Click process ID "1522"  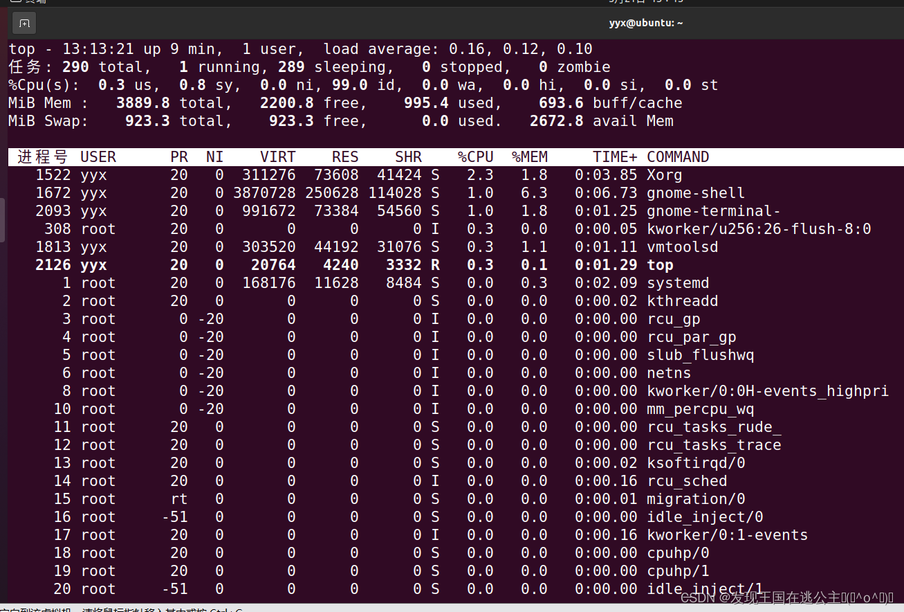[x=53, y=175]
